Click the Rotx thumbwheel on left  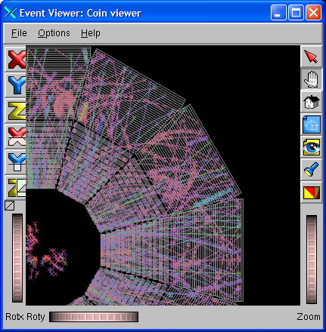(17, 258)
